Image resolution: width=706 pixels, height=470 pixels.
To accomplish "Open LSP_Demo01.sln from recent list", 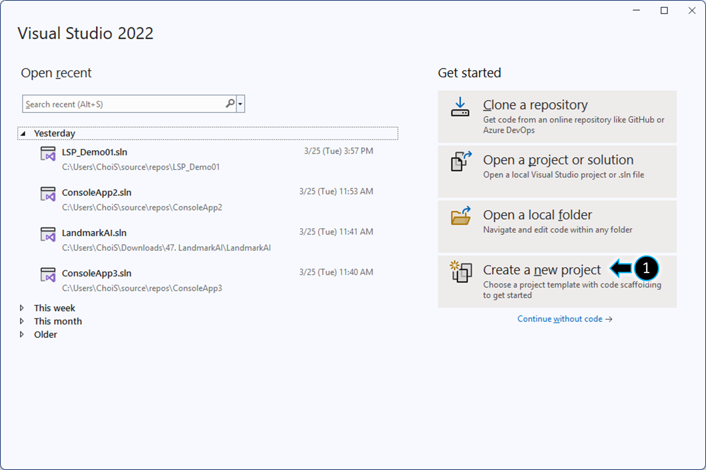I will coord(94,152).
